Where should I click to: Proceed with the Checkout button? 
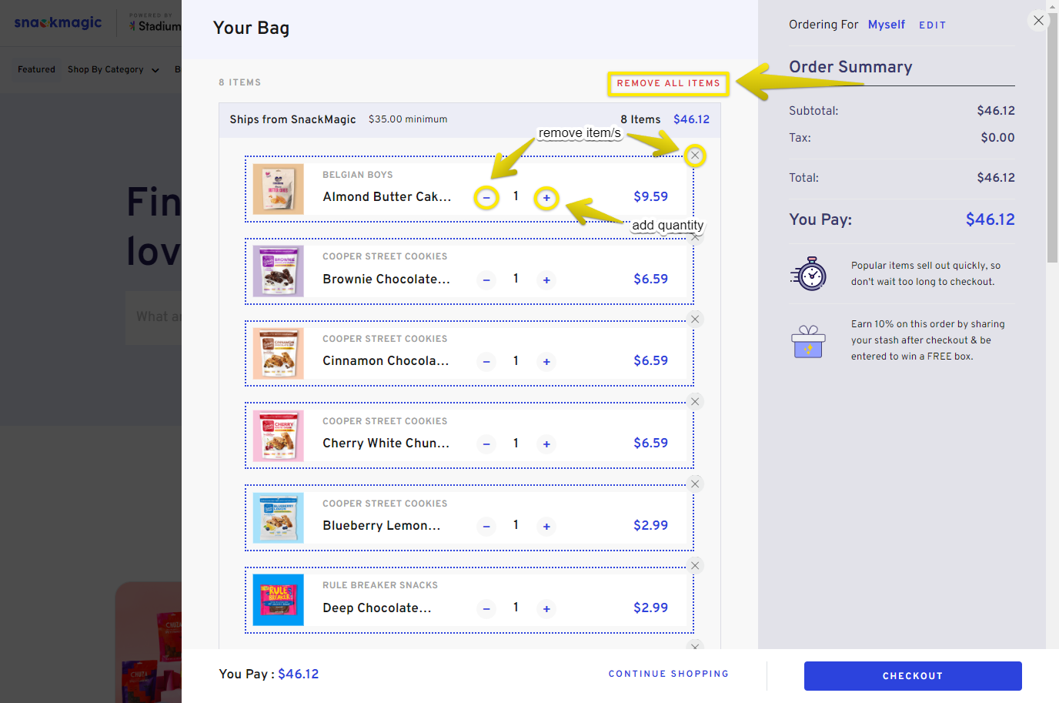point(913,676)
